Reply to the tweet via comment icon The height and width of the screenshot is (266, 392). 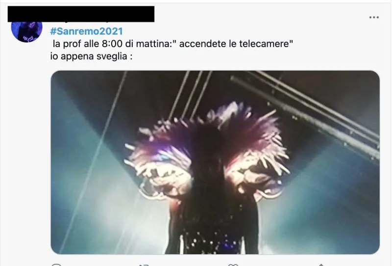click(56, 265)
